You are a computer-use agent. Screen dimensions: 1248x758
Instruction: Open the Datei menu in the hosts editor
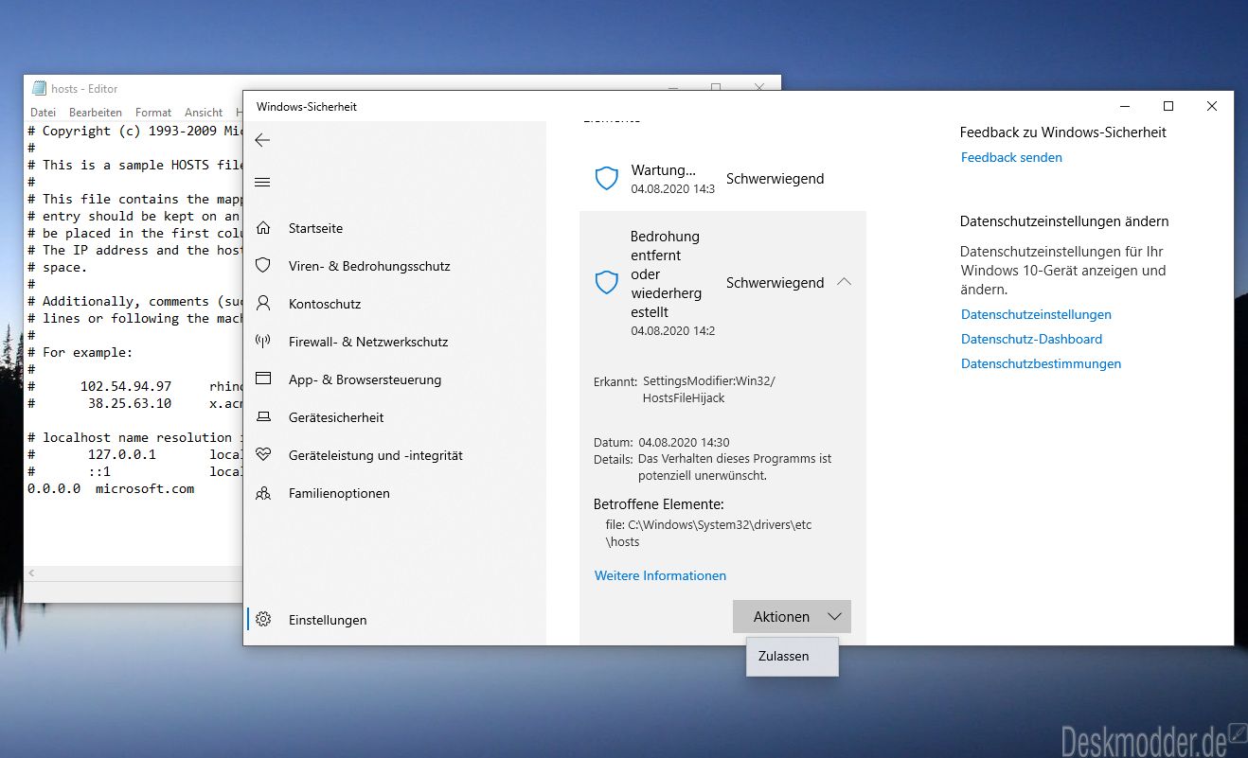[x=44, y=113]
